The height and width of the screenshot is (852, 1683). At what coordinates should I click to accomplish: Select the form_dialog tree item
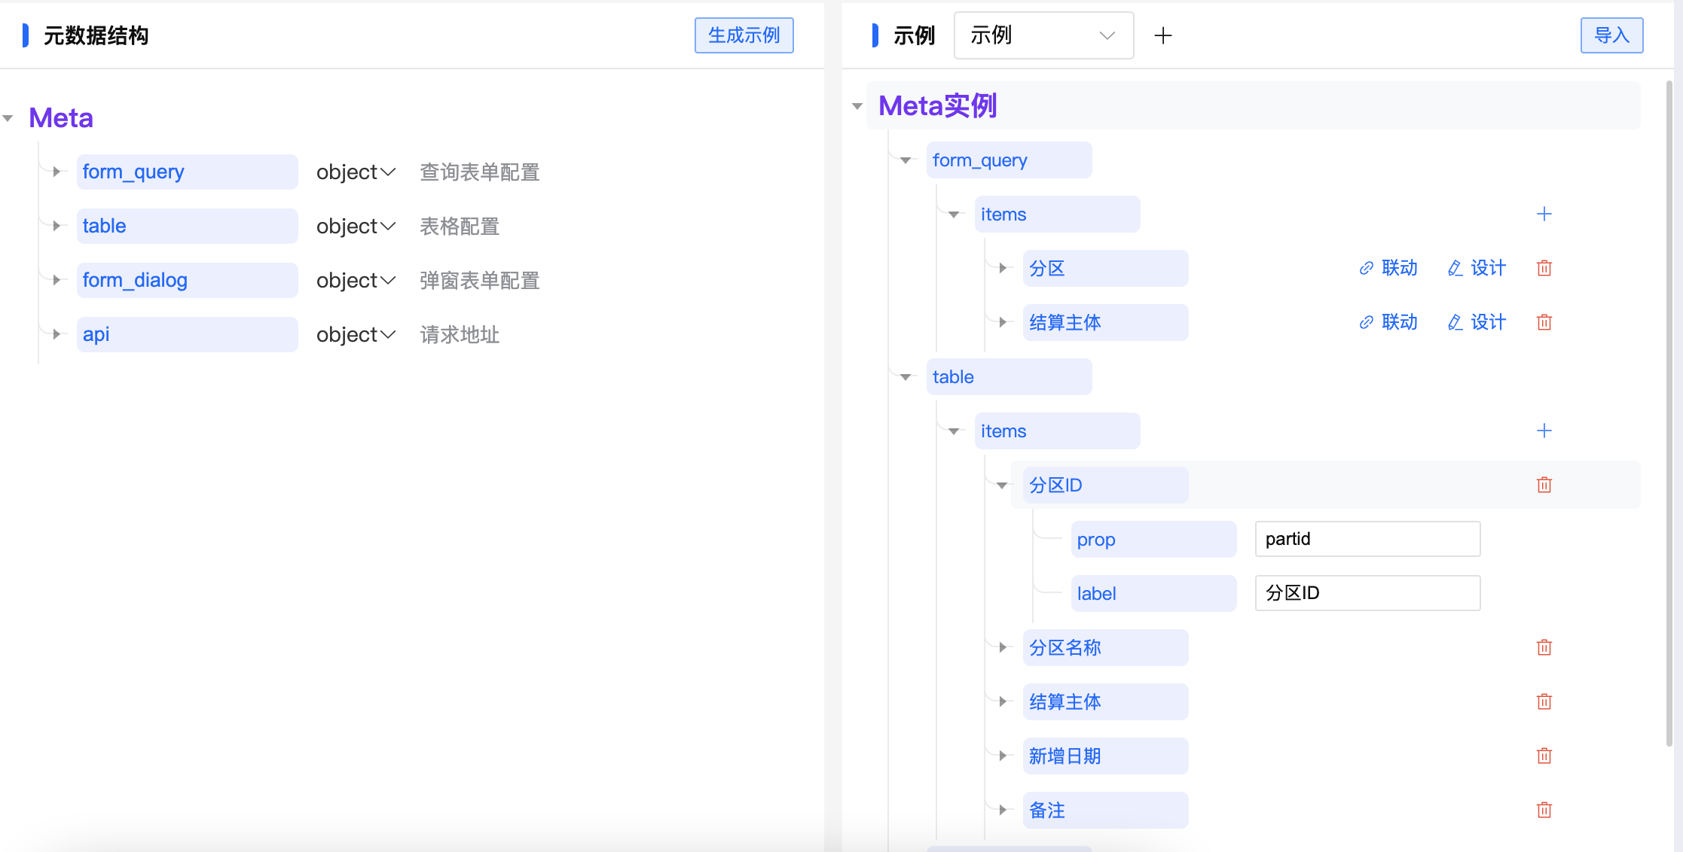pos(187,280)
